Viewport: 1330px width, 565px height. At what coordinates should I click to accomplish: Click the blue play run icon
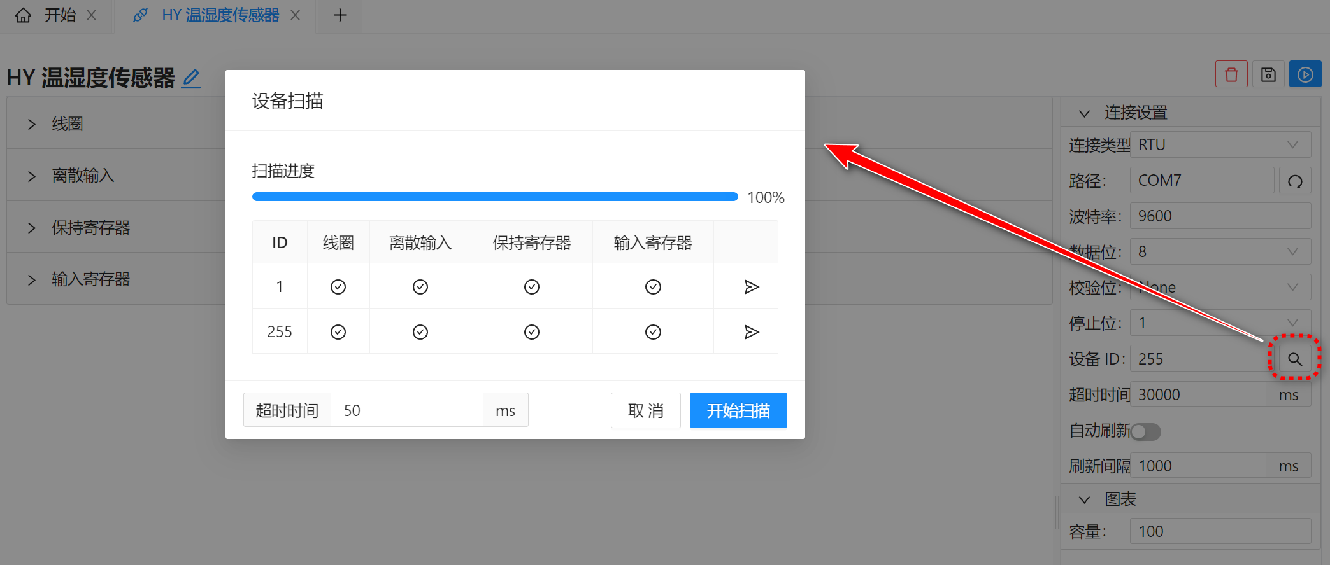click(1305, 75)
